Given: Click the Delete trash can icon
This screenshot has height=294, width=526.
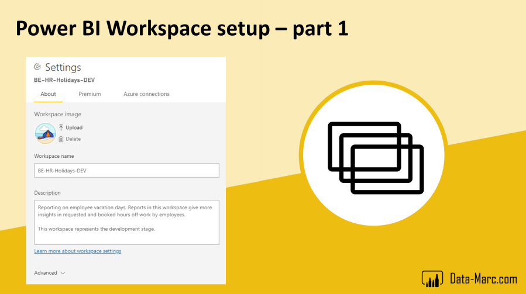Looking at the screenshot, I should click(61, 139).
